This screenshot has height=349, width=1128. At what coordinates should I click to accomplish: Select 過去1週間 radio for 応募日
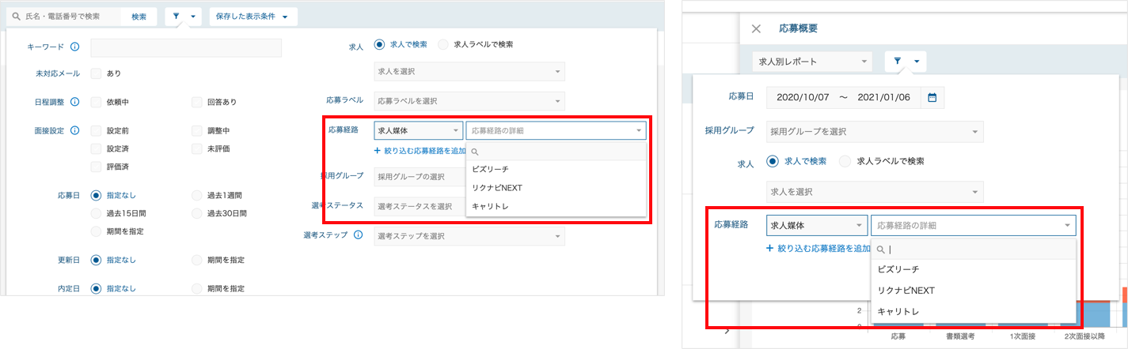[x=196, y=194]
